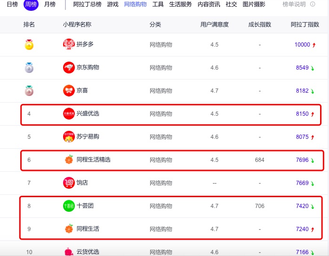Select the 周榜 weekly ranking tab
The width and height of the screenshot is (329, 256).
coord(31,4)
